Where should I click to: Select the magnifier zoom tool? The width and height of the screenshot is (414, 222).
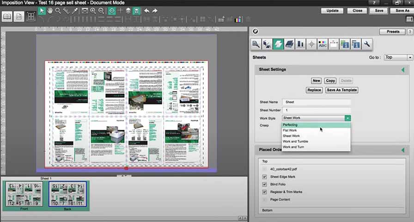(58, 11)
